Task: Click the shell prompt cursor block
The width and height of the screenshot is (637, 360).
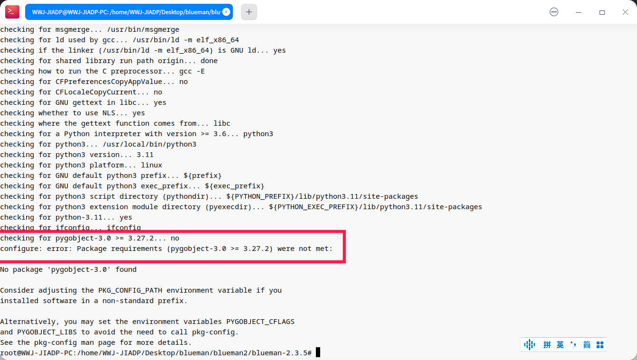Action: [318, 352]
